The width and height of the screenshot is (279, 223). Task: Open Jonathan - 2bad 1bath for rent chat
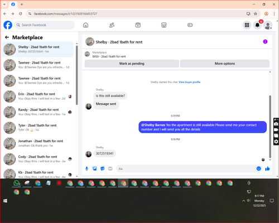point(37,143)
